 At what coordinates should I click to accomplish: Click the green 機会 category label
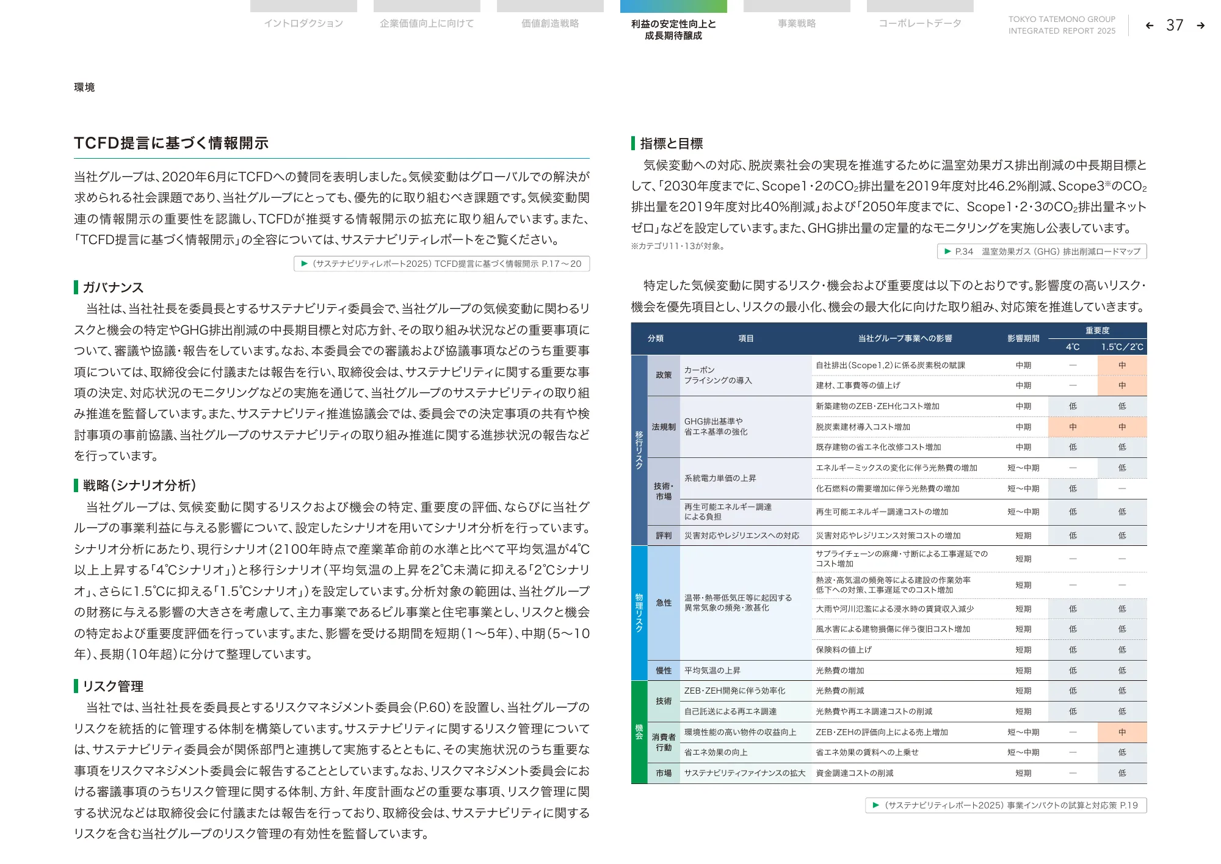[x=639, y=731]
